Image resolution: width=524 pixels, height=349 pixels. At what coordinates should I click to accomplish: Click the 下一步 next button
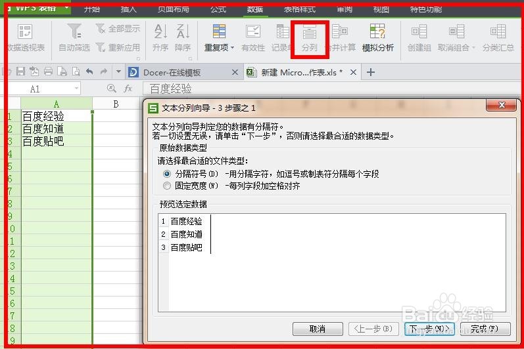coord(429,329)
